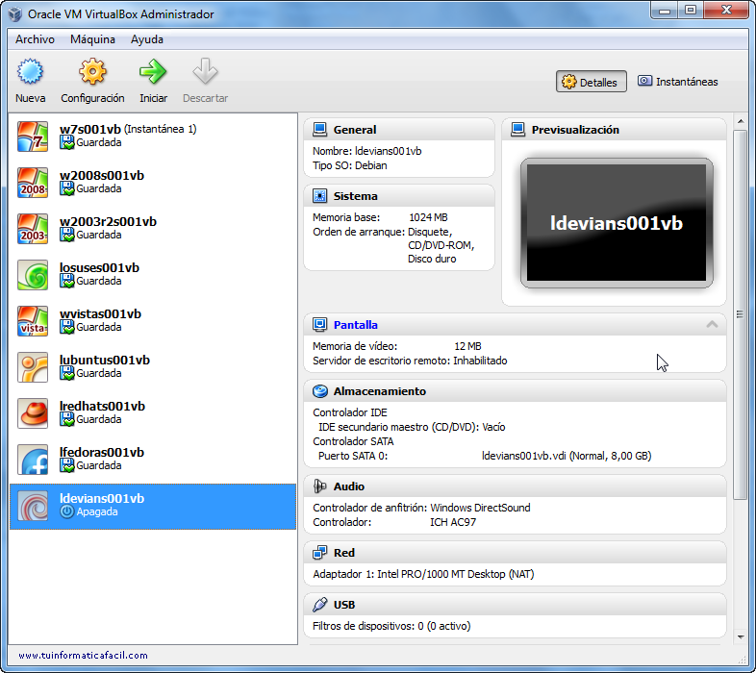
Task: Click the Guardada status under losuses001vb
Action: click(x=99, y=281)
